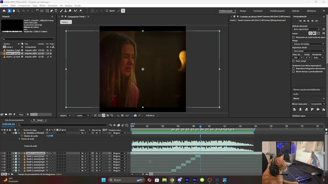Click the 'Comp 1' breadcrumb button in viewer

coord(66,22)
